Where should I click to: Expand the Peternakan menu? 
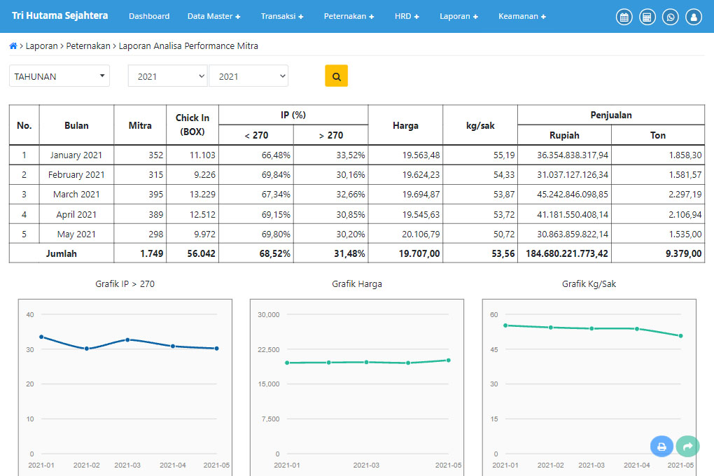coord(349,16)
